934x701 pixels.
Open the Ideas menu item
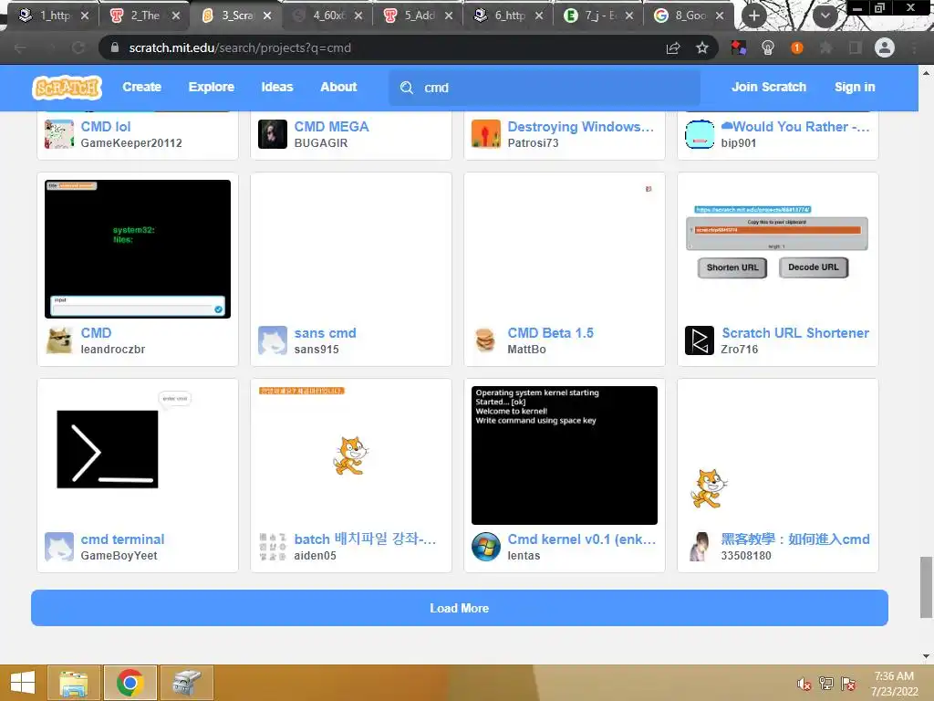pos(277,87)
